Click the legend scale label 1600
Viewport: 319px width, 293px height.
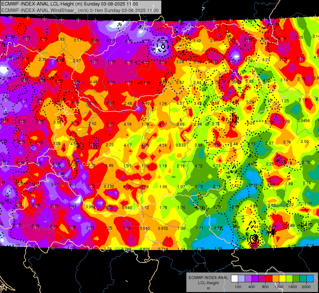click(292, 287)
